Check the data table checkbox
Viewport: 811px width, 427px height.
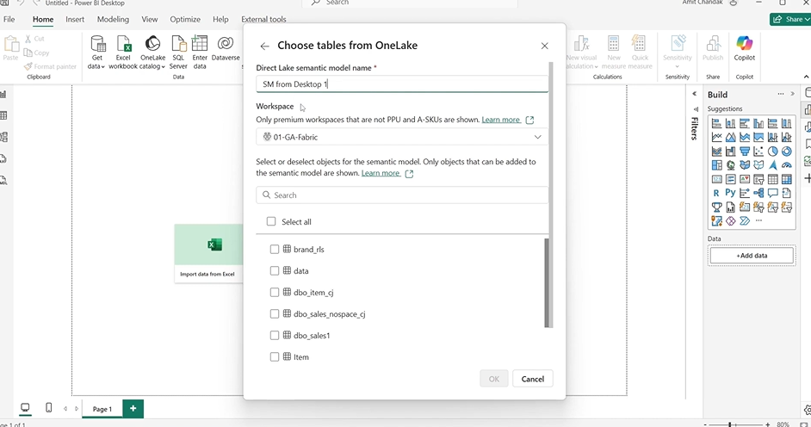tap(275, 271)
